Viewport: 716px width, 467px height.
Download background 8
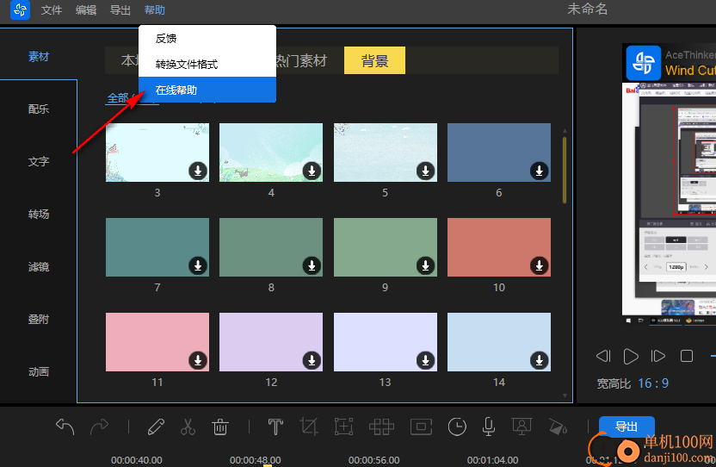click(312, 265)
